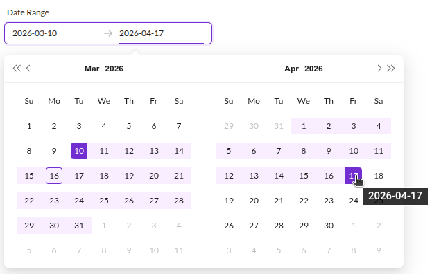Select April 1 in April panel
Screen dimensions: 432x274
tap(304, 126)
